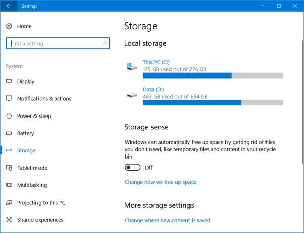Open the Storage menu item
Image resolution: width=304 pixels, height=233 pixels.
[26, 150]
